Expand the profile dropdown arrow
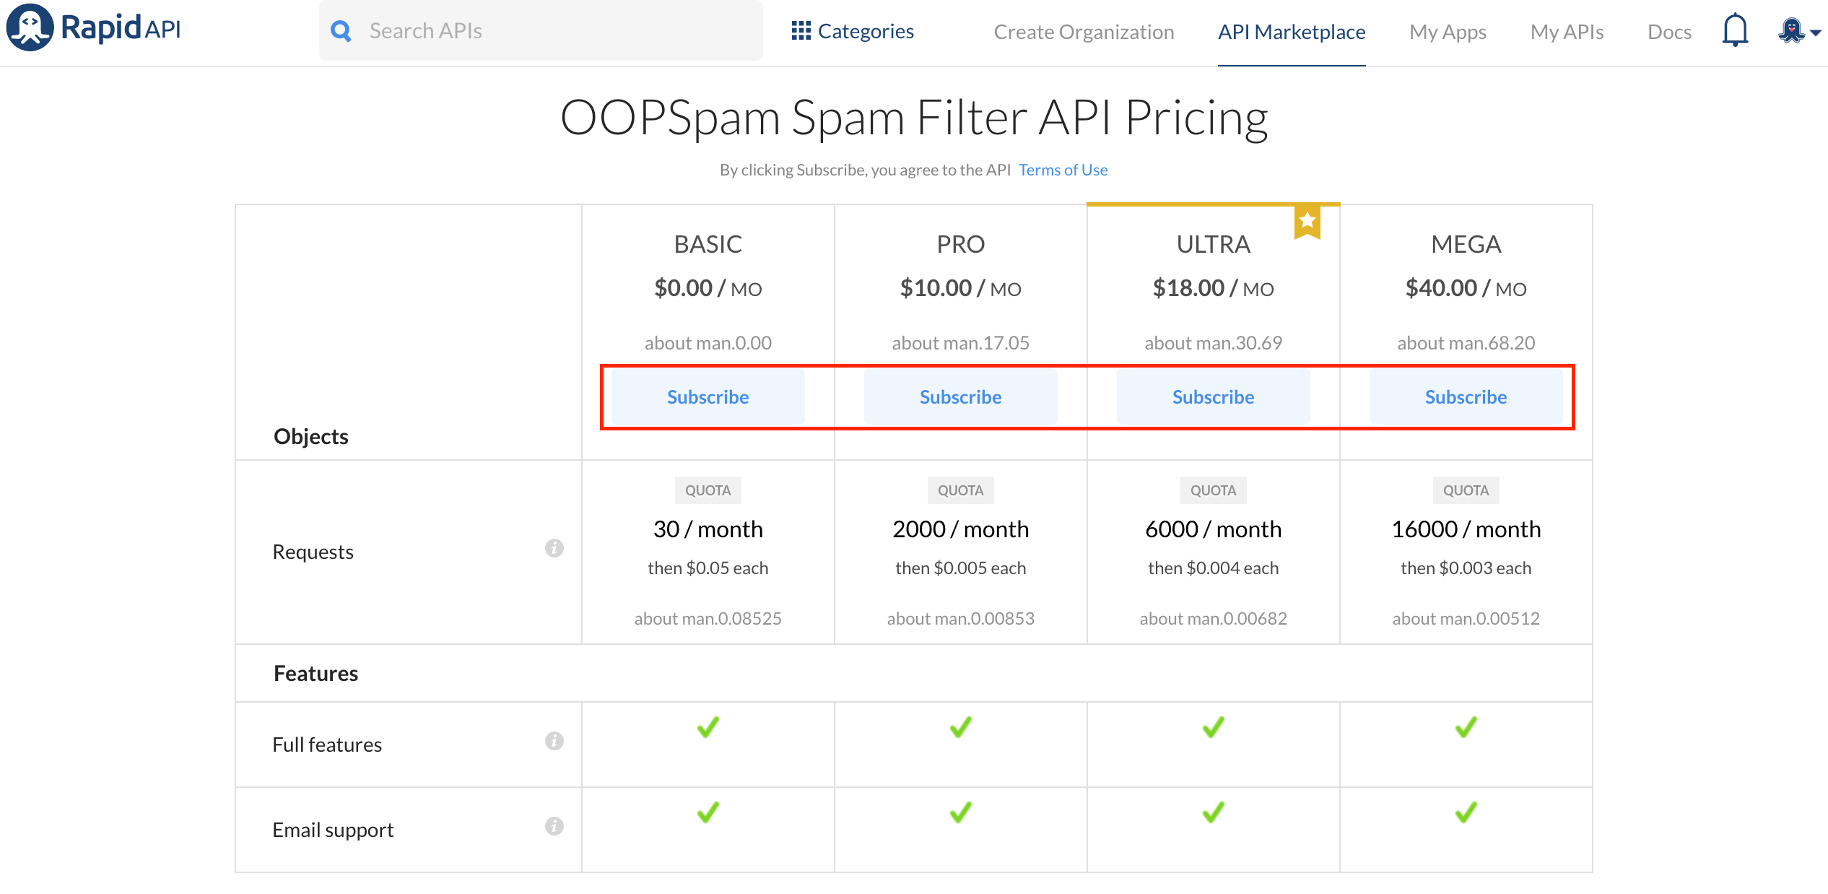The width and height of the screenshot is (1828, 894). [x=1816, y=33]
